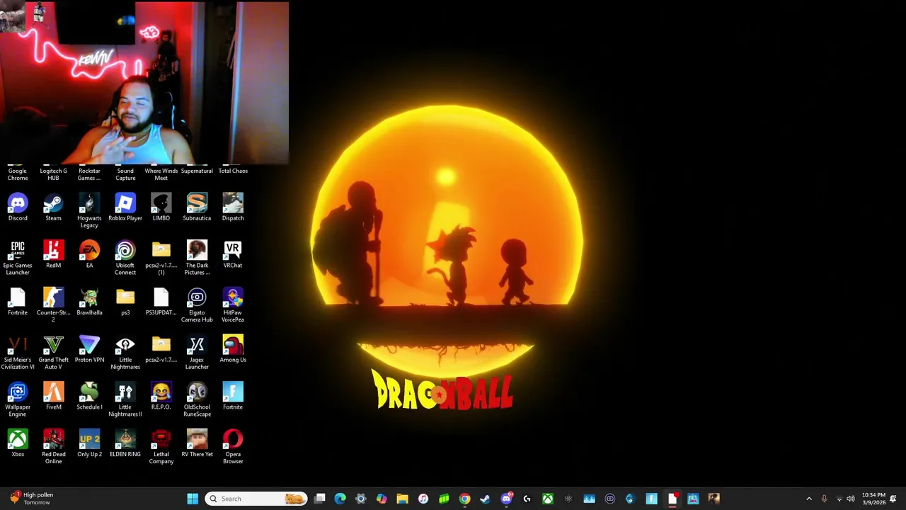Launch Microsoft Edge from the taskbar
This screenshot has width=906, height=510.
340,499
